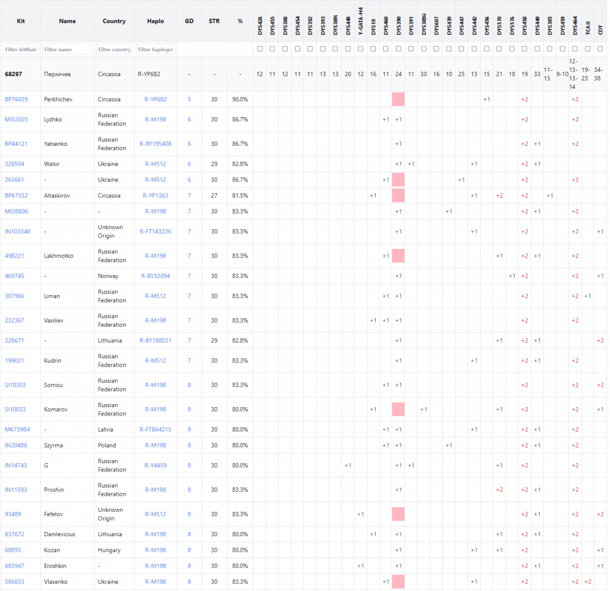Sort table by Country column header
Viewport: 610px width, 591px height.
point(114,21)
